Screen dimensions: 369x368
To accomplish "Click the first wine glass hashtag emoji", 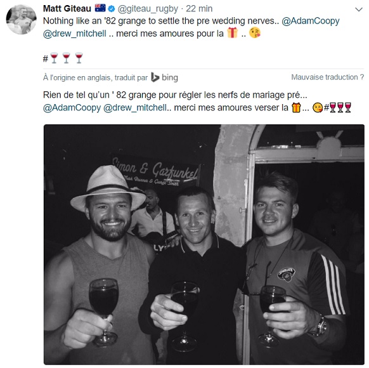I will pyautogui.click(x=54, y=58).
